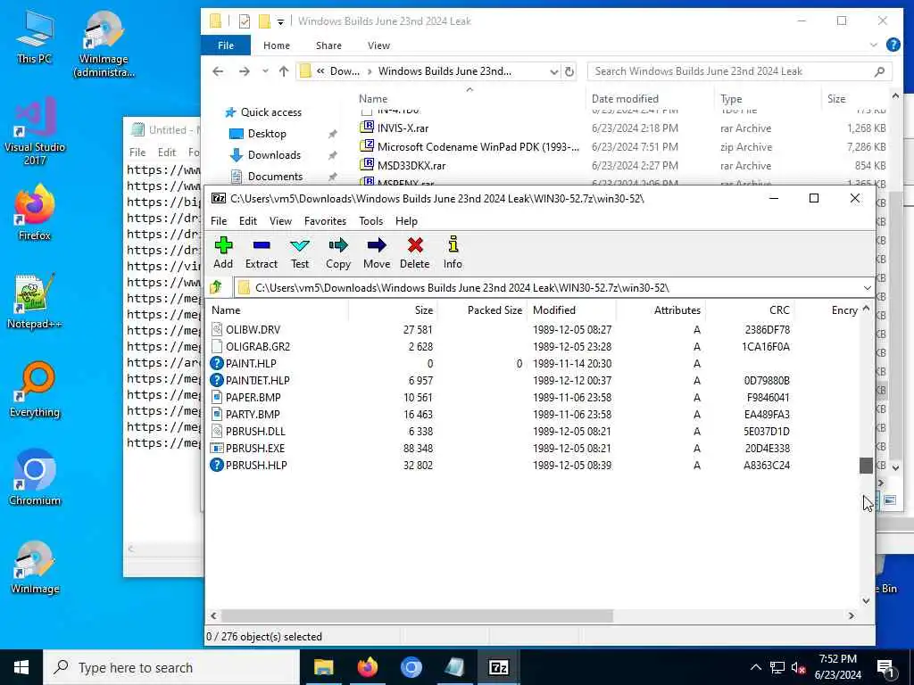Screen dimensions: 914x685
Task: Expand Explorer address bar history dropdown
Action: click(x=553, y=71)
